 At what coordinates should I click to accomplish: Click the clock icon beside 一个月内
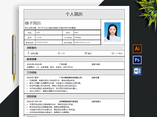pyautogui.click(x=113, y=53)
